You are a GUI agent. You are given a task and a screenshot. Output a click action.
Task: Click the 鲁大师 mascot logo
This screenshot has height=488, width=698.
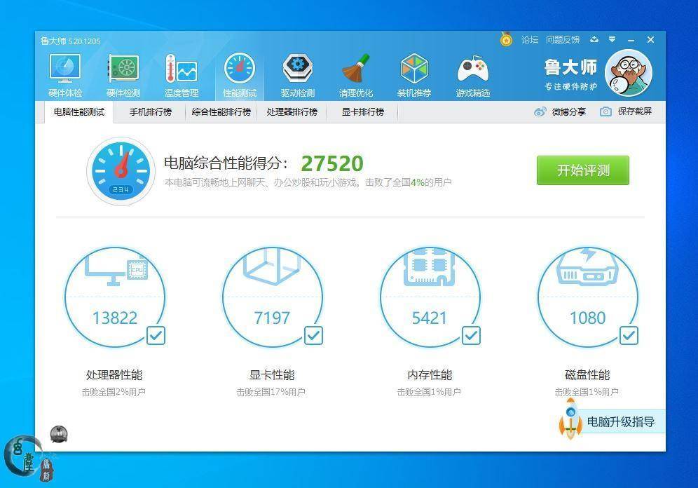pos(629,72)
